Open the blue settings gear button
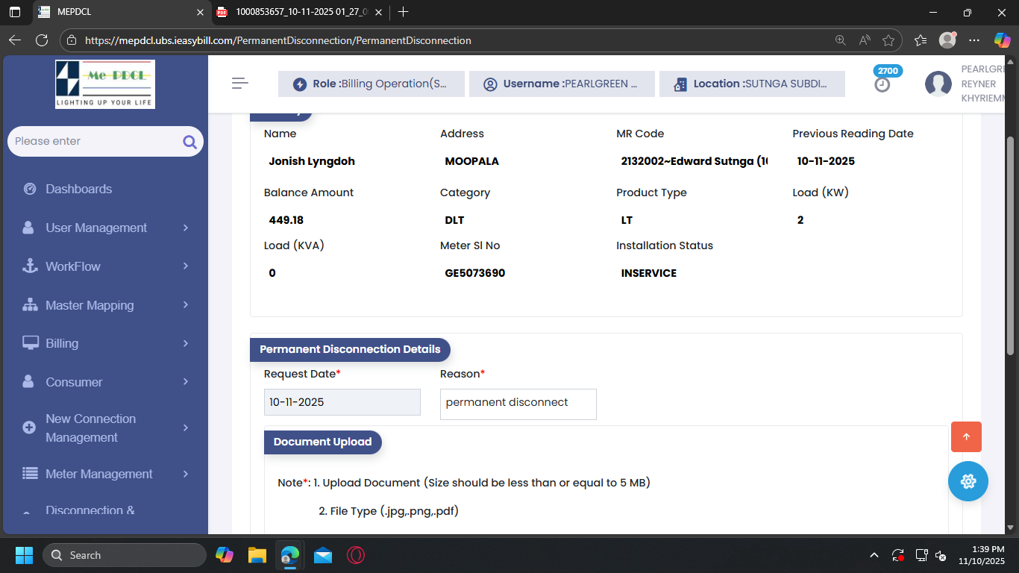This screenshot has width=1019, height=573. pos(968,481)
